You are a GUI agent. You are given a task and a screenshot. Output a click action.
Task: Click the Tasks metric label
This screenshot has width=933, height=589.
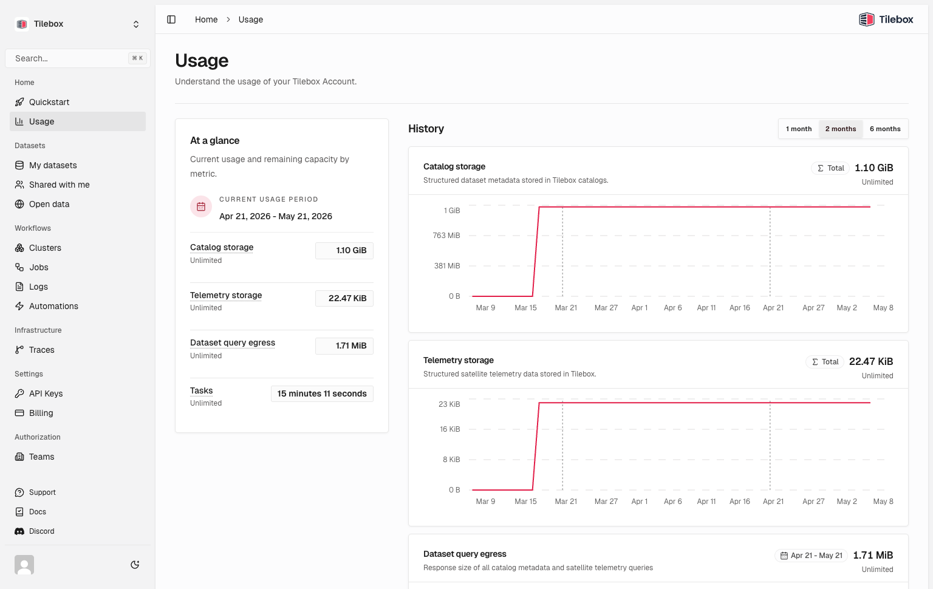(202, 390)
